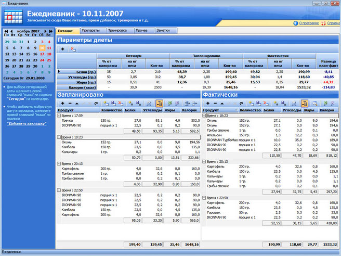
Task: Select the 17th in the November calendar
Action: click(x=43, y=53)
